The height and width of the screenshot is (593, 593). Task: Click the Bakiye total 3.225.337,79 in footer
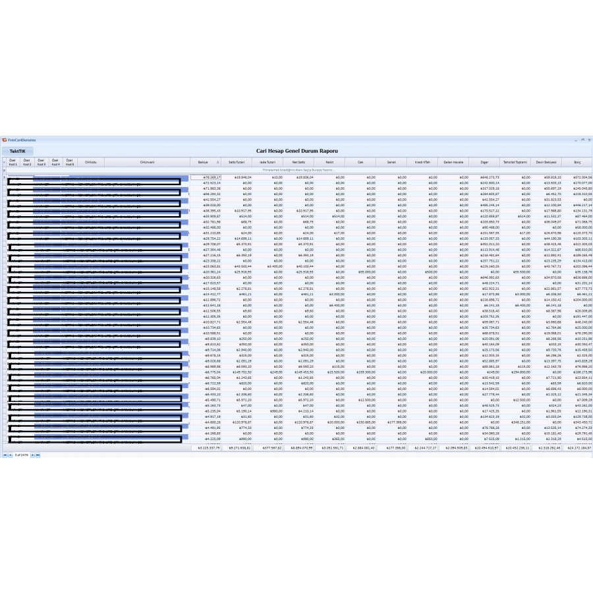[206, 448]
